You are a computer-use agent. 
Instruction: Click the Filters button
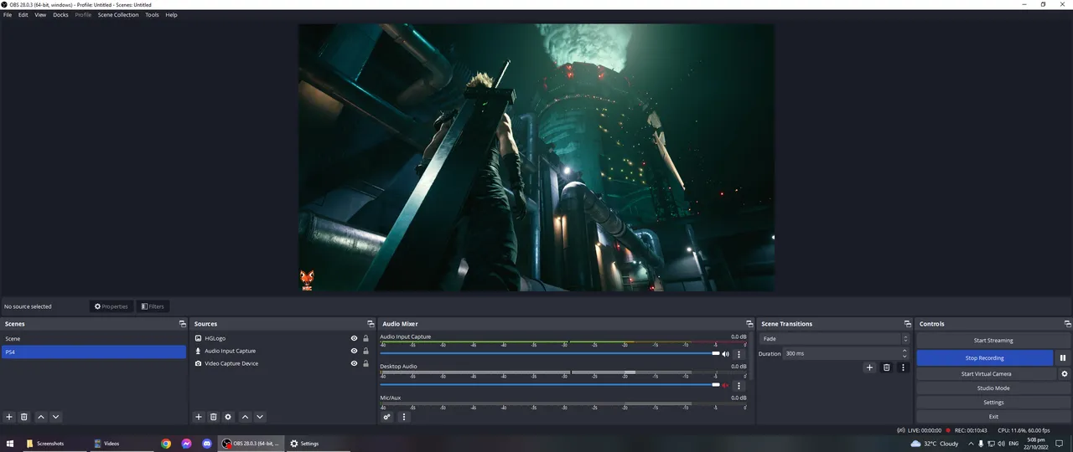[x=152, y=306]
